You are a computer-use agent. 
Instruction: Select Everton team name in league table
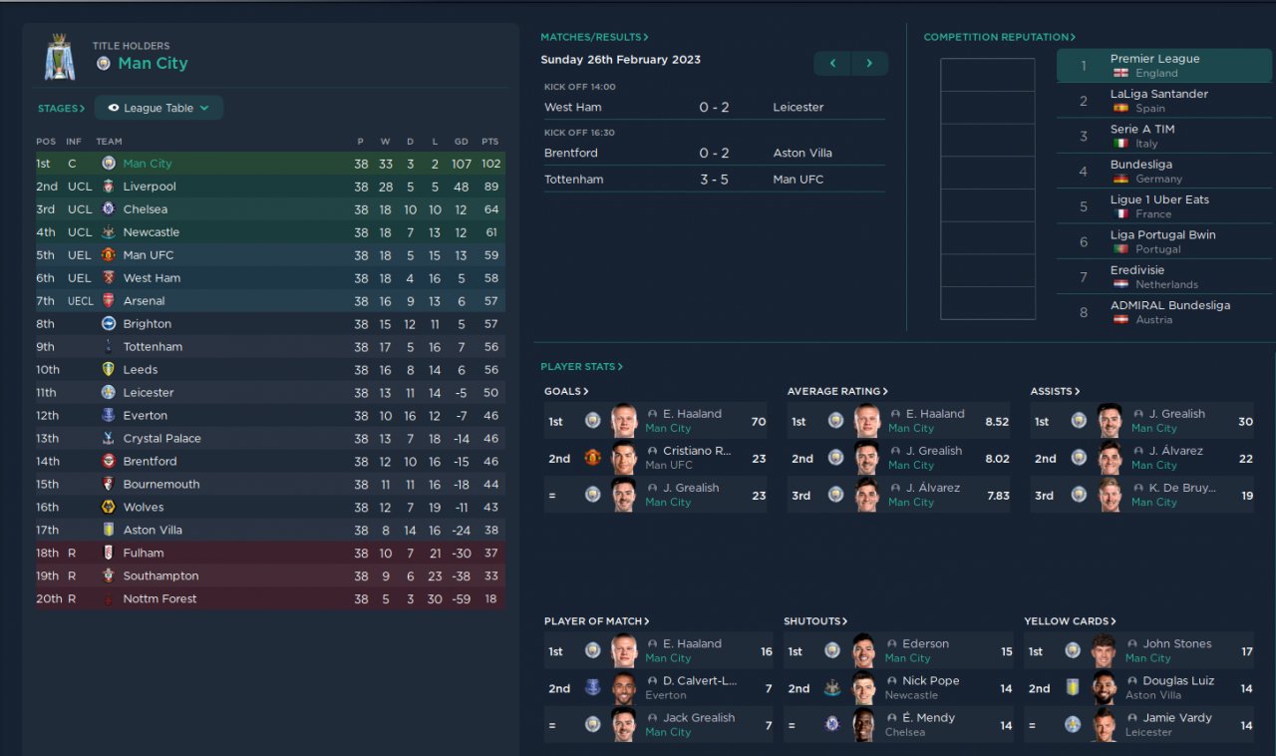pyautogui.click(x=146, y=416)
